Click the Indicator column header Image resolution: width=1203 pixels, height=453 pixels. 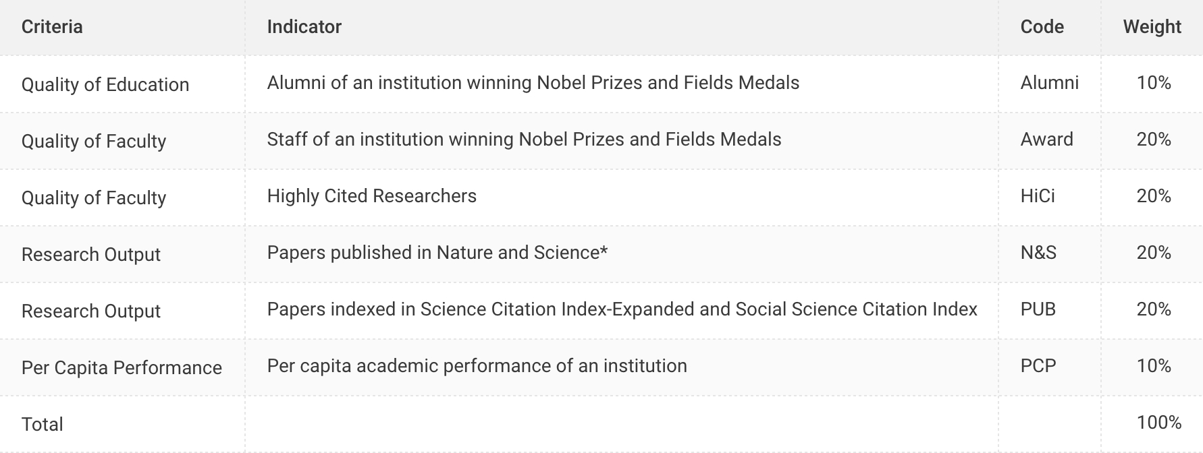click(x=304, y=27)
